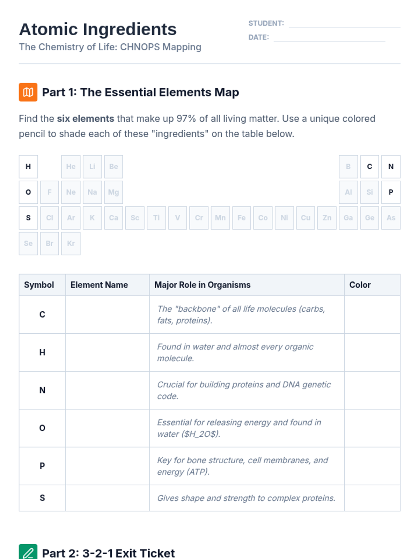Select the H element tile
Screen dimensions: 419x559
(28, 167)
